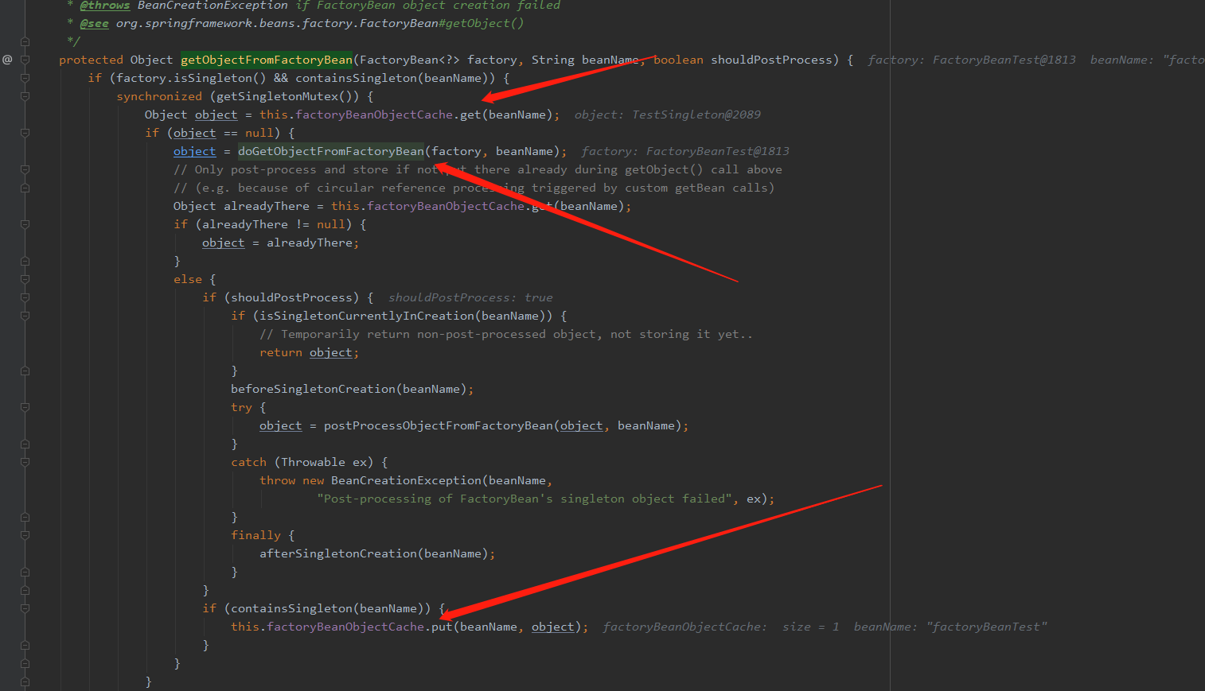The height and width of the screenshot is (691, 1205).
Task: Click the 'protected' keyword
Action: 91,60
